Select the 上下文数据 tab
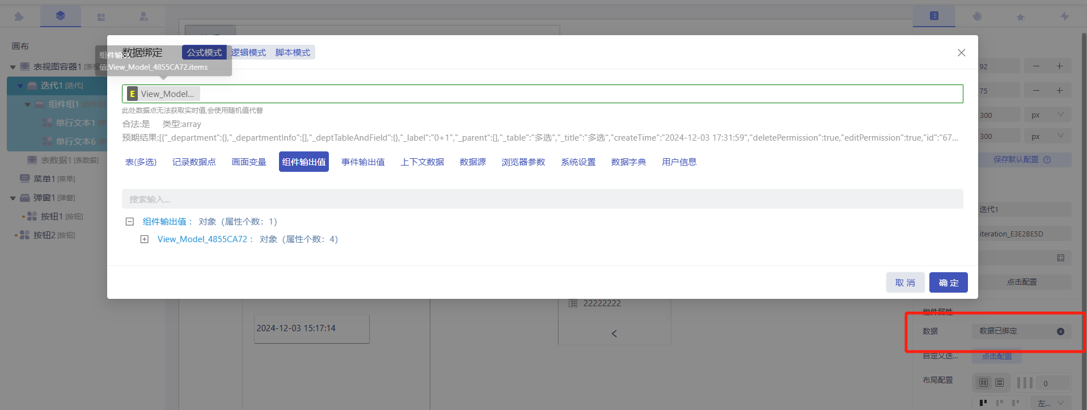 tap(422, 162)
